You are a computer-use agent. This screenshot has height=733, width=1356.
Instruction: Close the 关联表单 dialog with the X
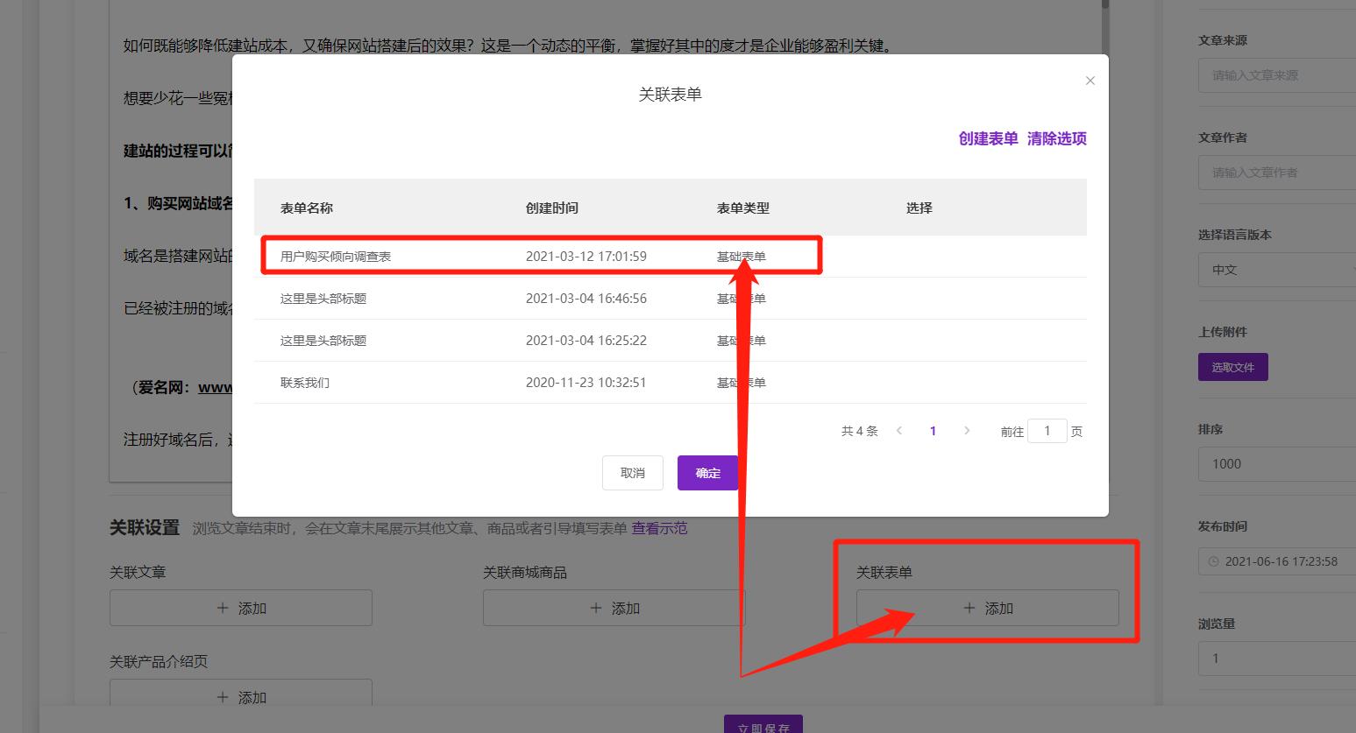(x=1090, y=80)
